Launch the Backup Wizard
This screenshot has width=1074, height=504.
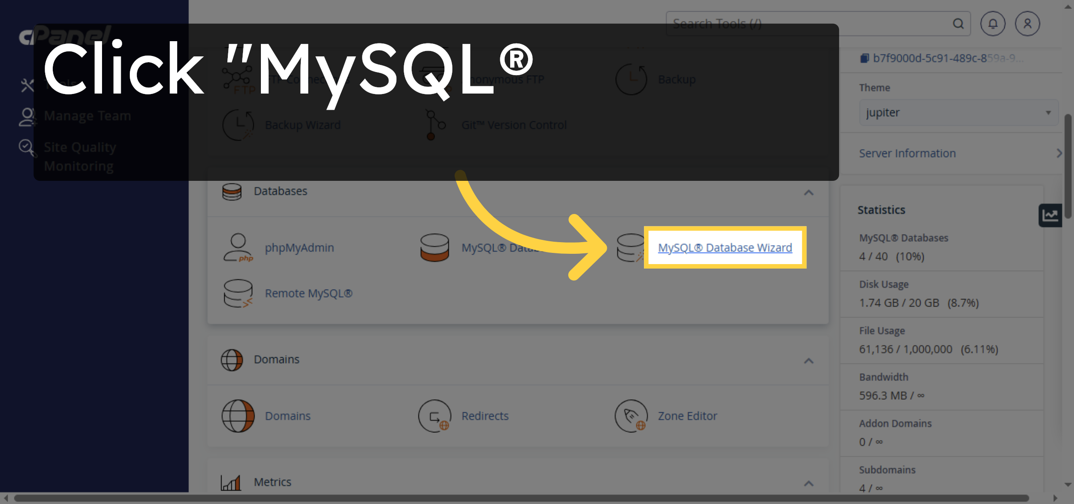303,125
